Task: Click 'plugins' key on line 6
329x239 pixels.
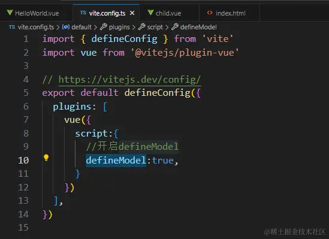Action: click(72, 107)
